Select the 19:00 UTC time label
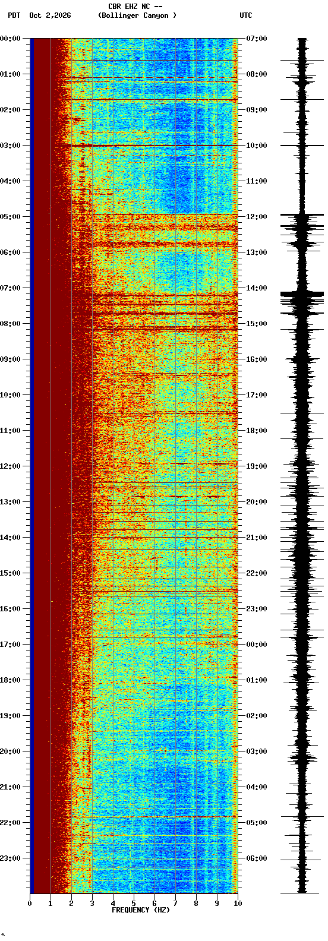 point(257,466)
